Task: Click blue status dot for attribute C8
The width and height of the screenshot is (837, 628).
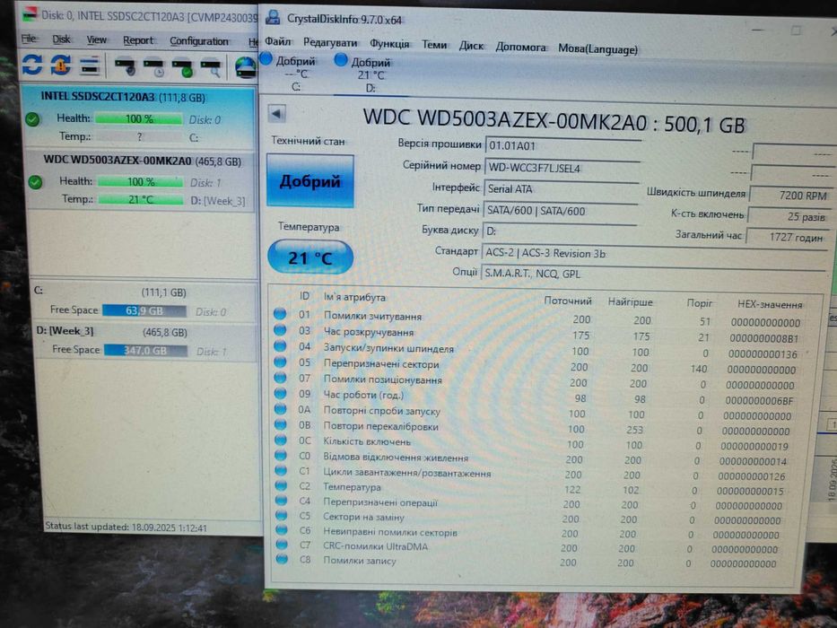Action: tap(282, 559)
